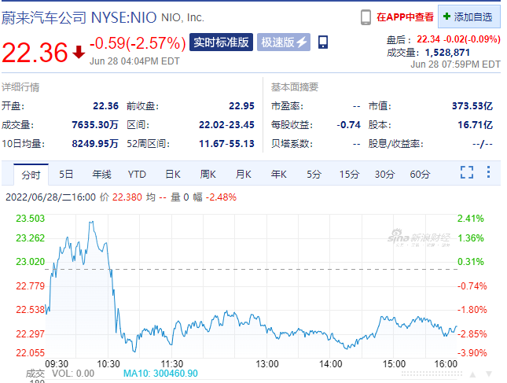Click the 10日均量 value 8249.95万

[95, 144]
